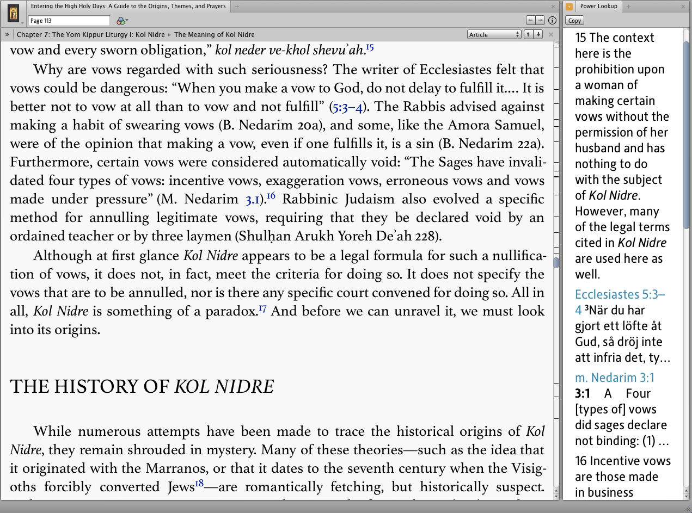This screenshot has height=513, width=692.
Task: Add a new tab beside Power Lookup
Action: (x=628, y=7)
